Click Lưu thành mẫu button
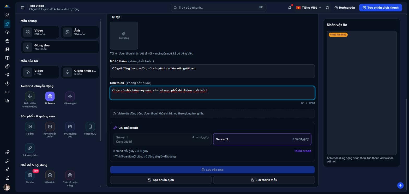 [264, 180]
